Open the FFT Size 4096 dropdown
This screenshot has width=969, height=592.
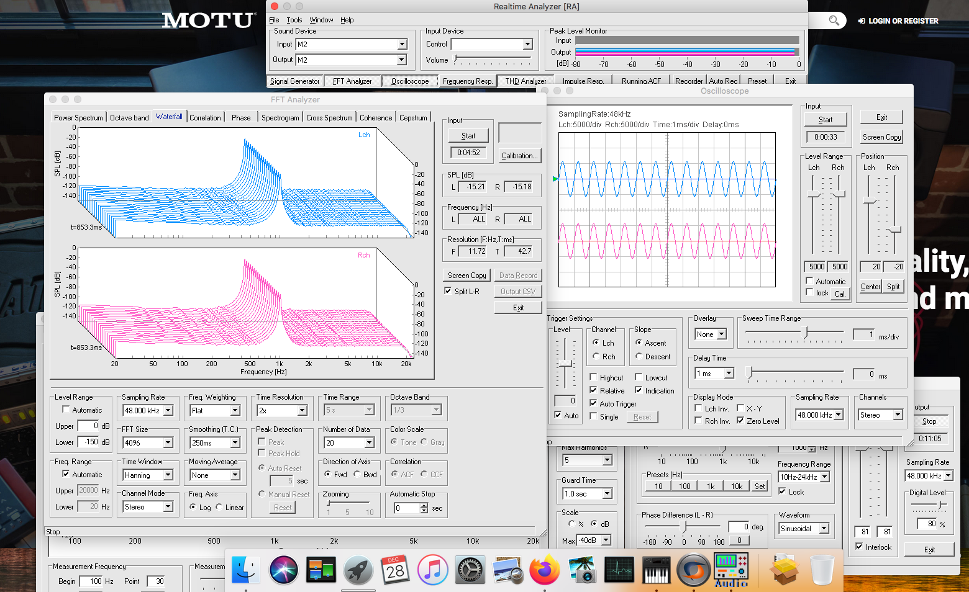tap(148, 442)
